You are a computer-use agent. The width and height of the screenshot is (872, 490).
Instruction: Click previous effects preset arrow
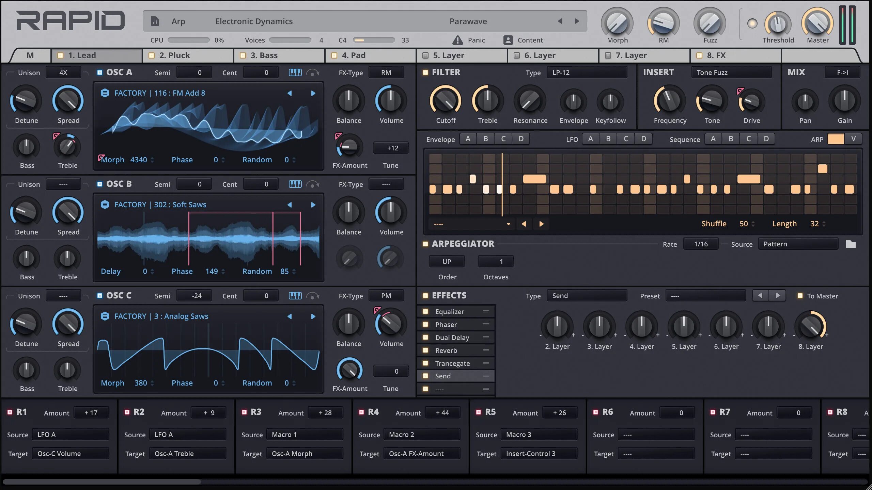pos(760,295)
